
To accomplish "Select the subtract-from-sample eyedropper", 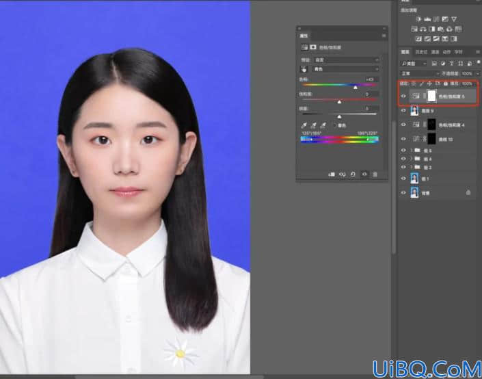I will pyautogui.click(x=323, y=125).
